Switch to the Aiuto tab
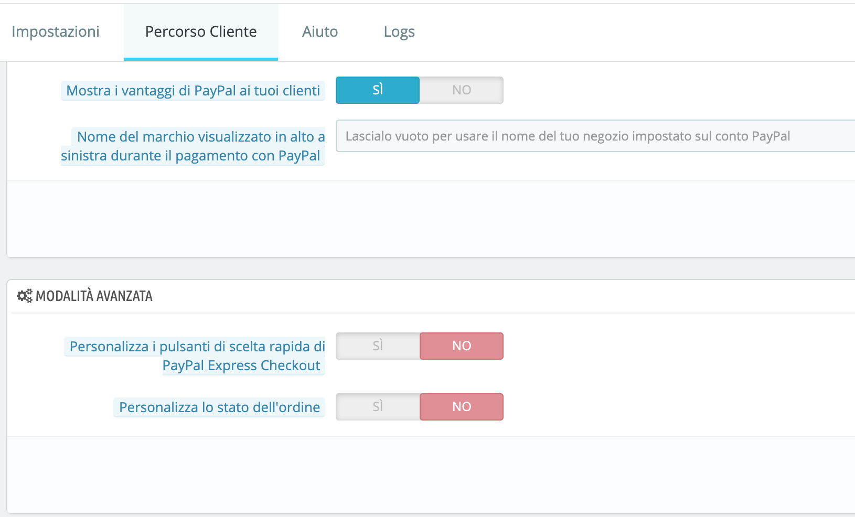The image size is (855, 517). [x=320, y=32]
